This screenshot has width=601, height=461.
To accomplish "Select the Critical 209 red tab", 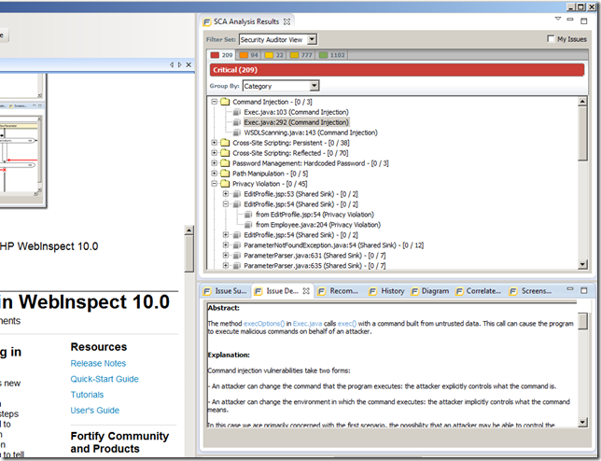I will (x=221, y=55).
